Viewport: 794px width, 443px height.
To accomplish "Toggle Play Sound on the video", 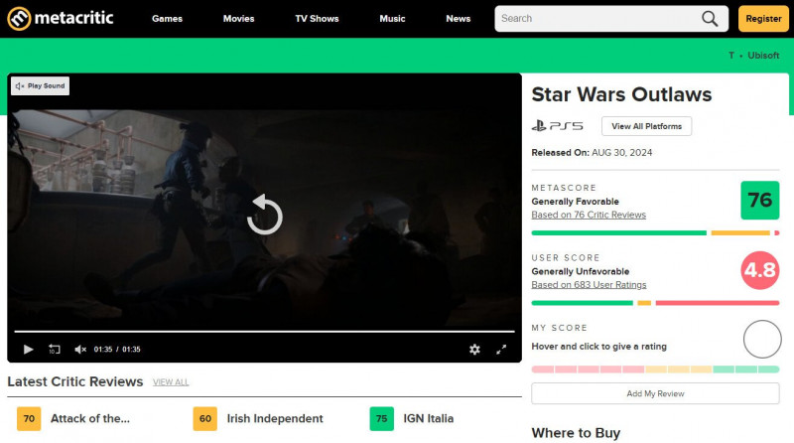I will pyautogui.click(x=41, y=86).
